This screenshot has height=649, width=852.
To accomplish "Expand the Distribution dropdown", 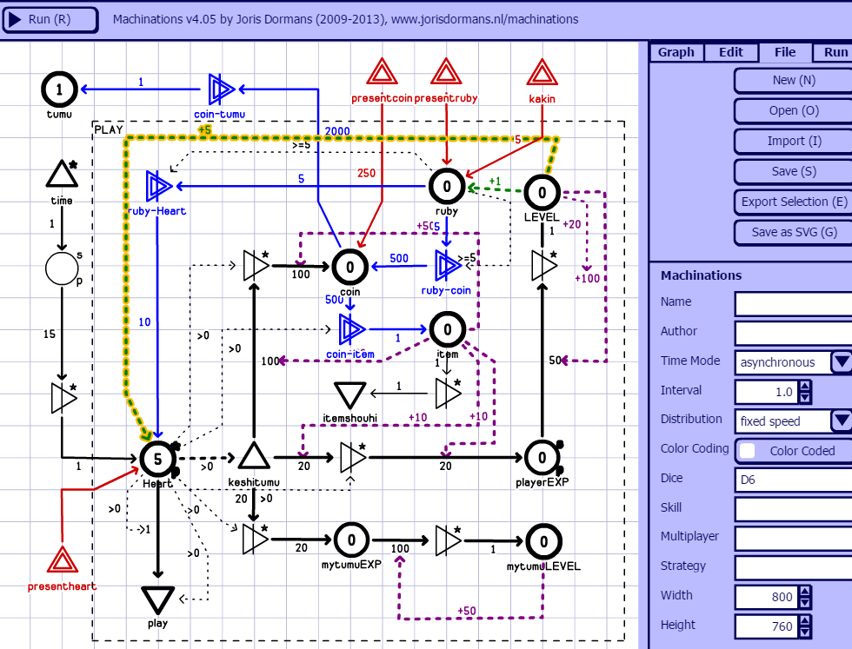I will pyautogui.click(x=841, y=421).
